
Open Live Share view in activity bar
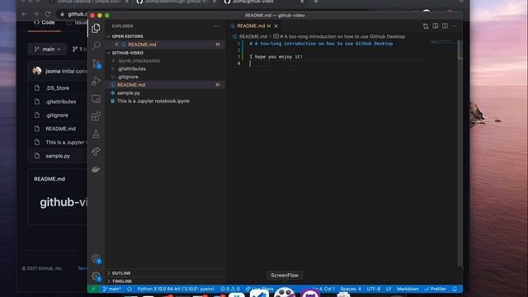(x=96, y=152)
